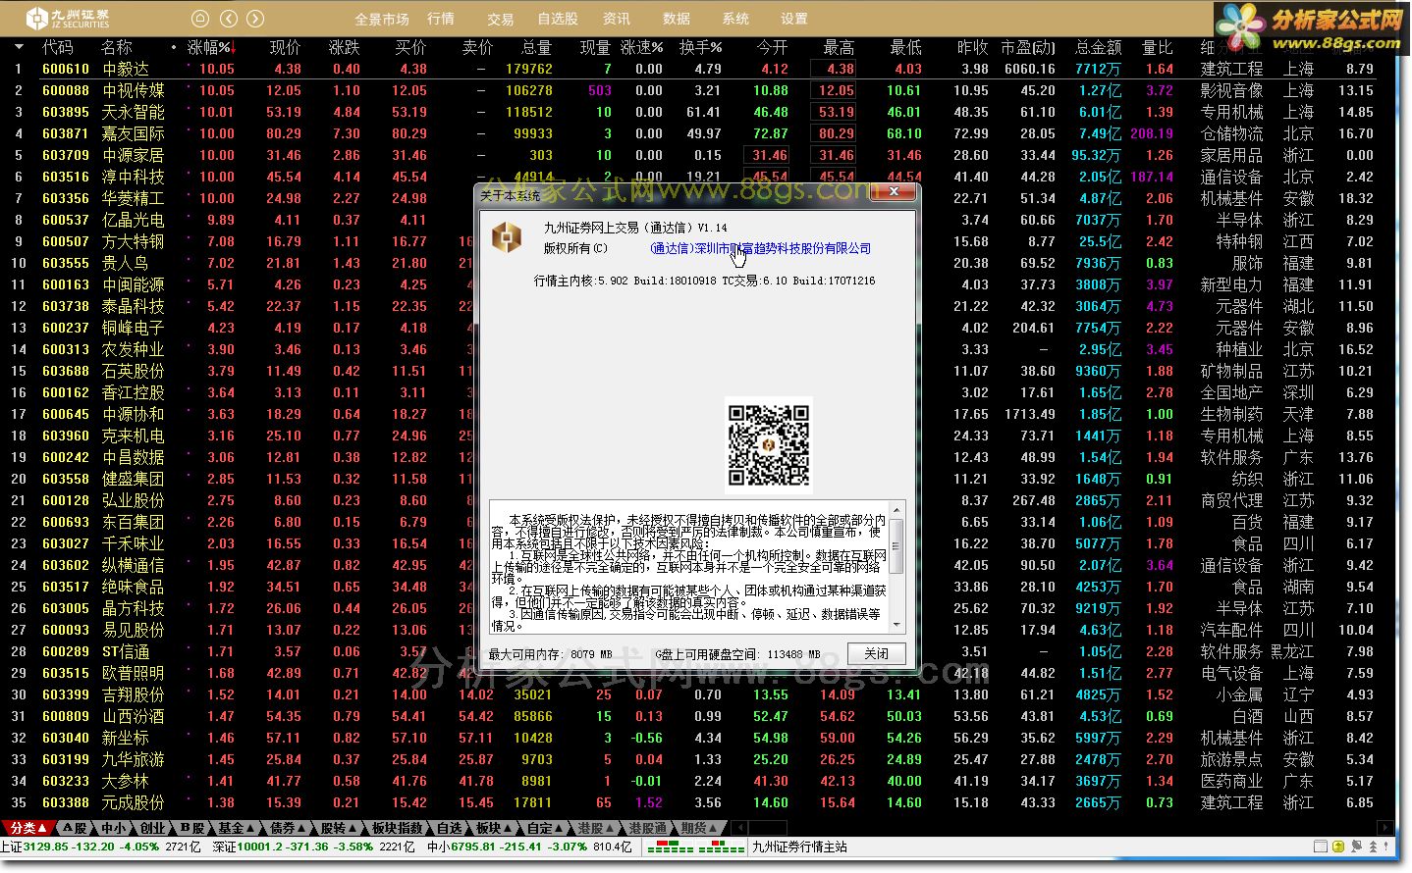Select stock row 600088 中视传媒
The width and height of the screenshot is (1412, 873).
(697, 90)
